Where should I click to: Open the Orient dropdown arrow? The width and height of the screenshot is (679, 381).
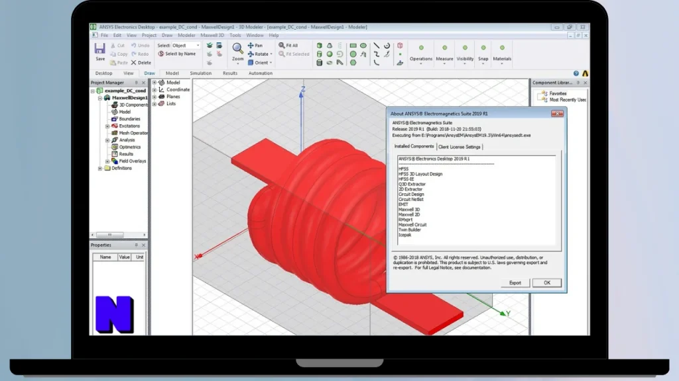pyautogui.click(x=271, y=63)
